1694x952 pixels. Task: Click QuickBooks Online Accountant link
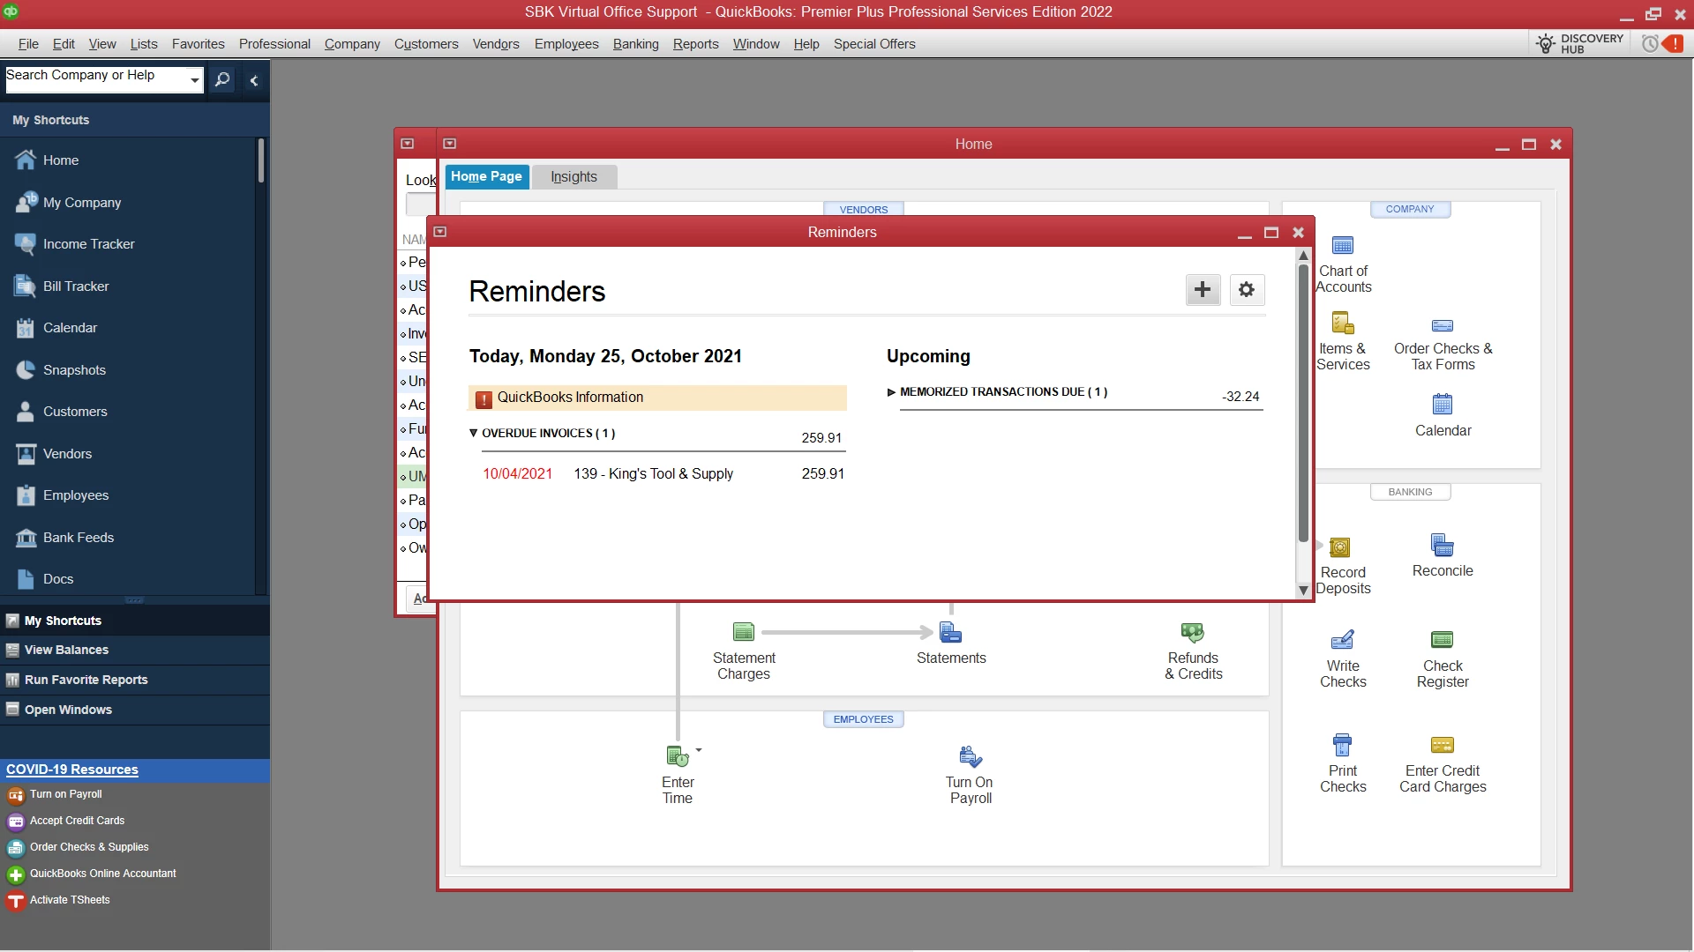(103, 874)
